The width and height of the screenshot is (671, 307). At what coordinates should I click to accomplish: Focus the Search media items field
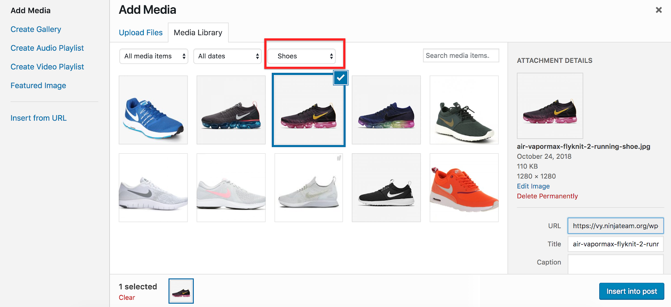(x=461, y=56)
